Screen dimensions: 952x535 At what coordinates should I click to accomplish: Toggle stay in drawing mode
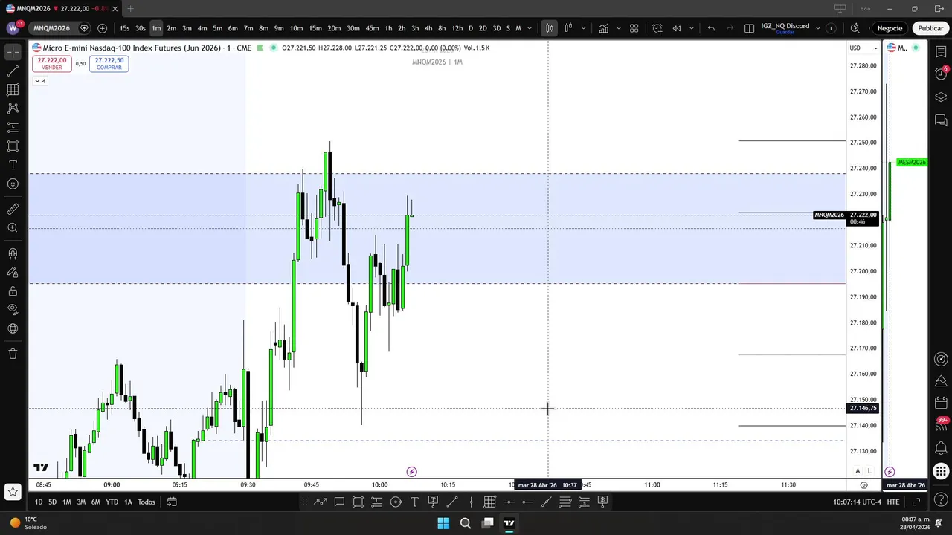(x=13, y=272)
